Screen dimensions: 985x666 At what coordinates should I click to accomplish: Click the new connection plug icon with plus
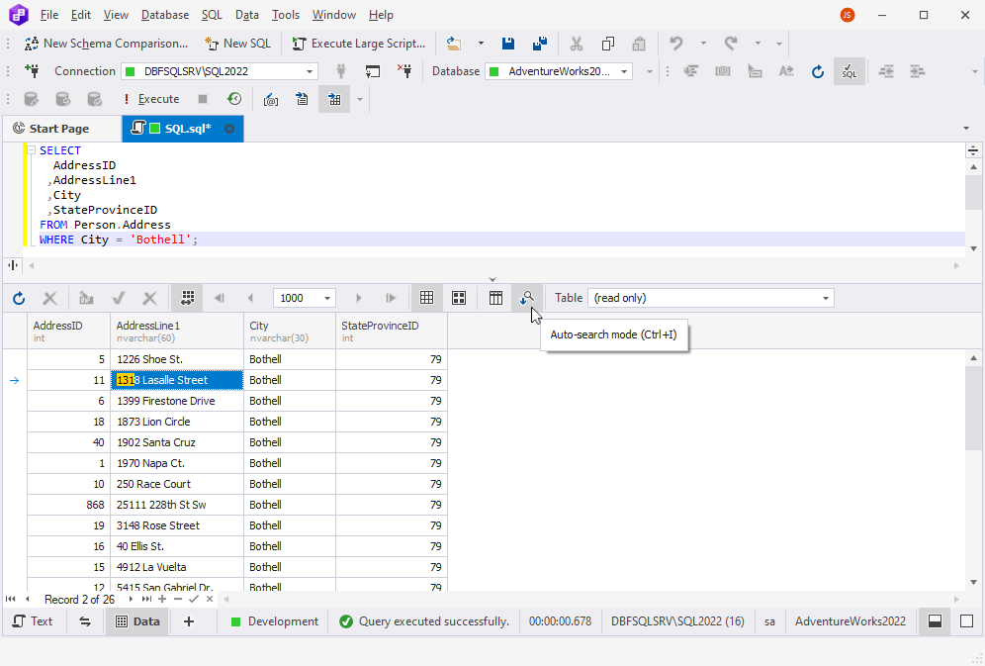pos(32,71)
